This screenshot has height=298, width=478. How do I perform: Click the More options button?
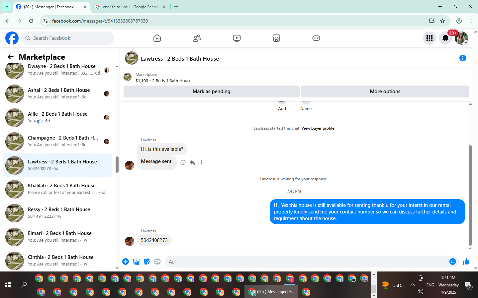(385, 91)
